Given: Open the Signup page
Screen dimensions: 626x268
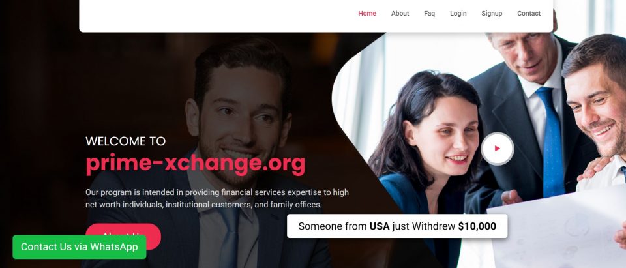Looking at the screenshot, I should point(492,13).
